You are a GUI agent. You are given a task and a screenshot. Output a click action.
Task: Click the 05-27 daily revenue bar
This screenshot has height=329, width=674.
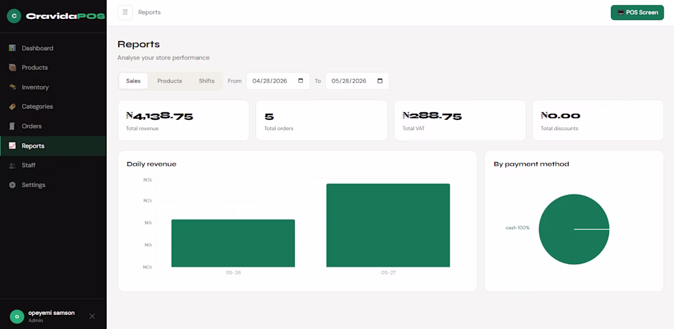tap(388, 225)
